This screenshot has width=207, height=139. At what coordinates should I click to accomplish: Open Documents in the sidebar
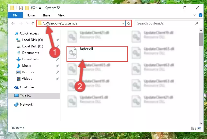tap(31, 53)
